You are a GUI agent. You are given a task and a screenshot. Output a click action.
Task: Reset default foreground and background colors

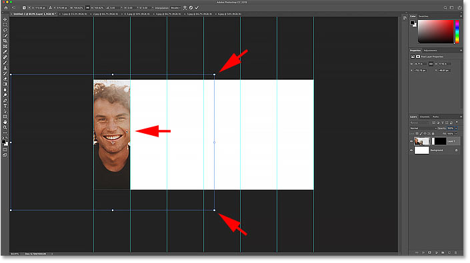(x=3, y=138)
